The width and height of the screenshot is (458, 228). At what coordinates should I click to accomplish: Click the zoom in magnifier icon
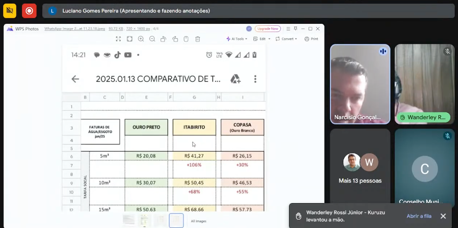[141, 39]
